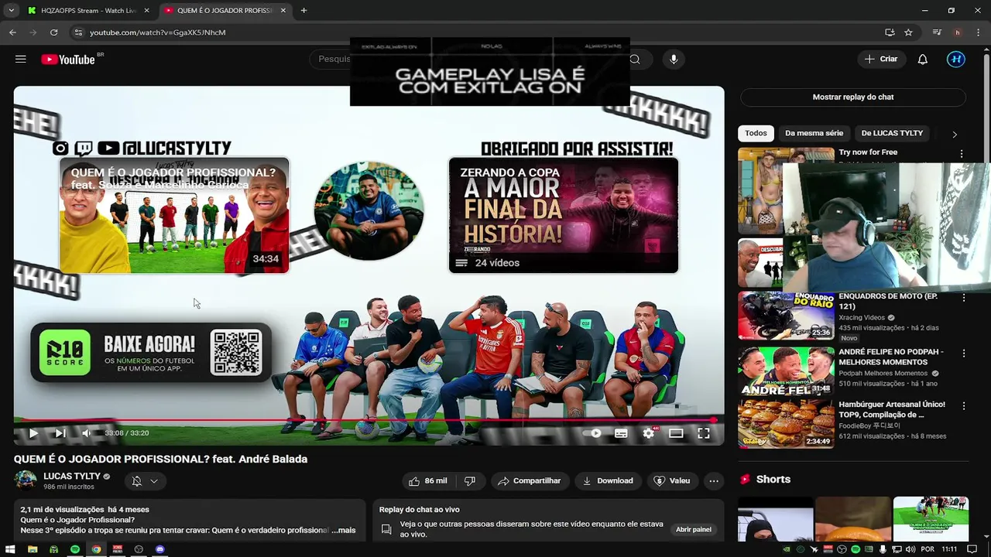Run search with the magnifier icon

click(635, 60)
